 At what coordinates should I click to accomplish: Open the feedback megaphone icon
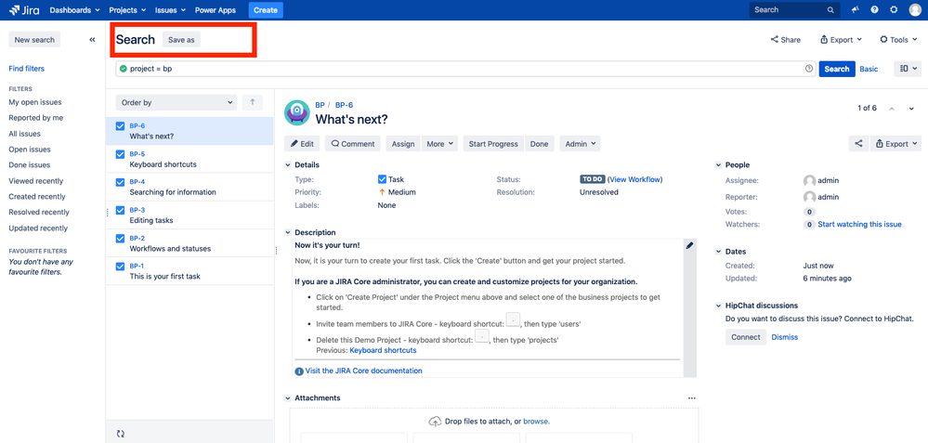(856, 10)
